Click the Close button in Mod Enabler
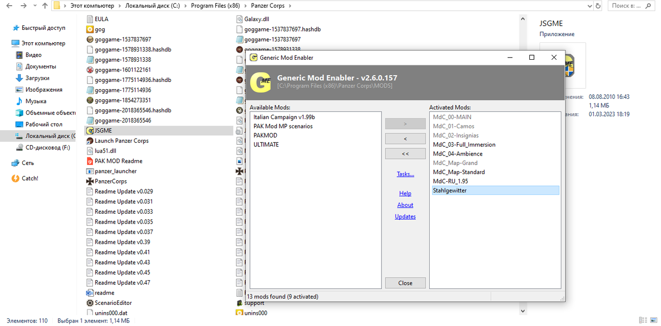 405,283
